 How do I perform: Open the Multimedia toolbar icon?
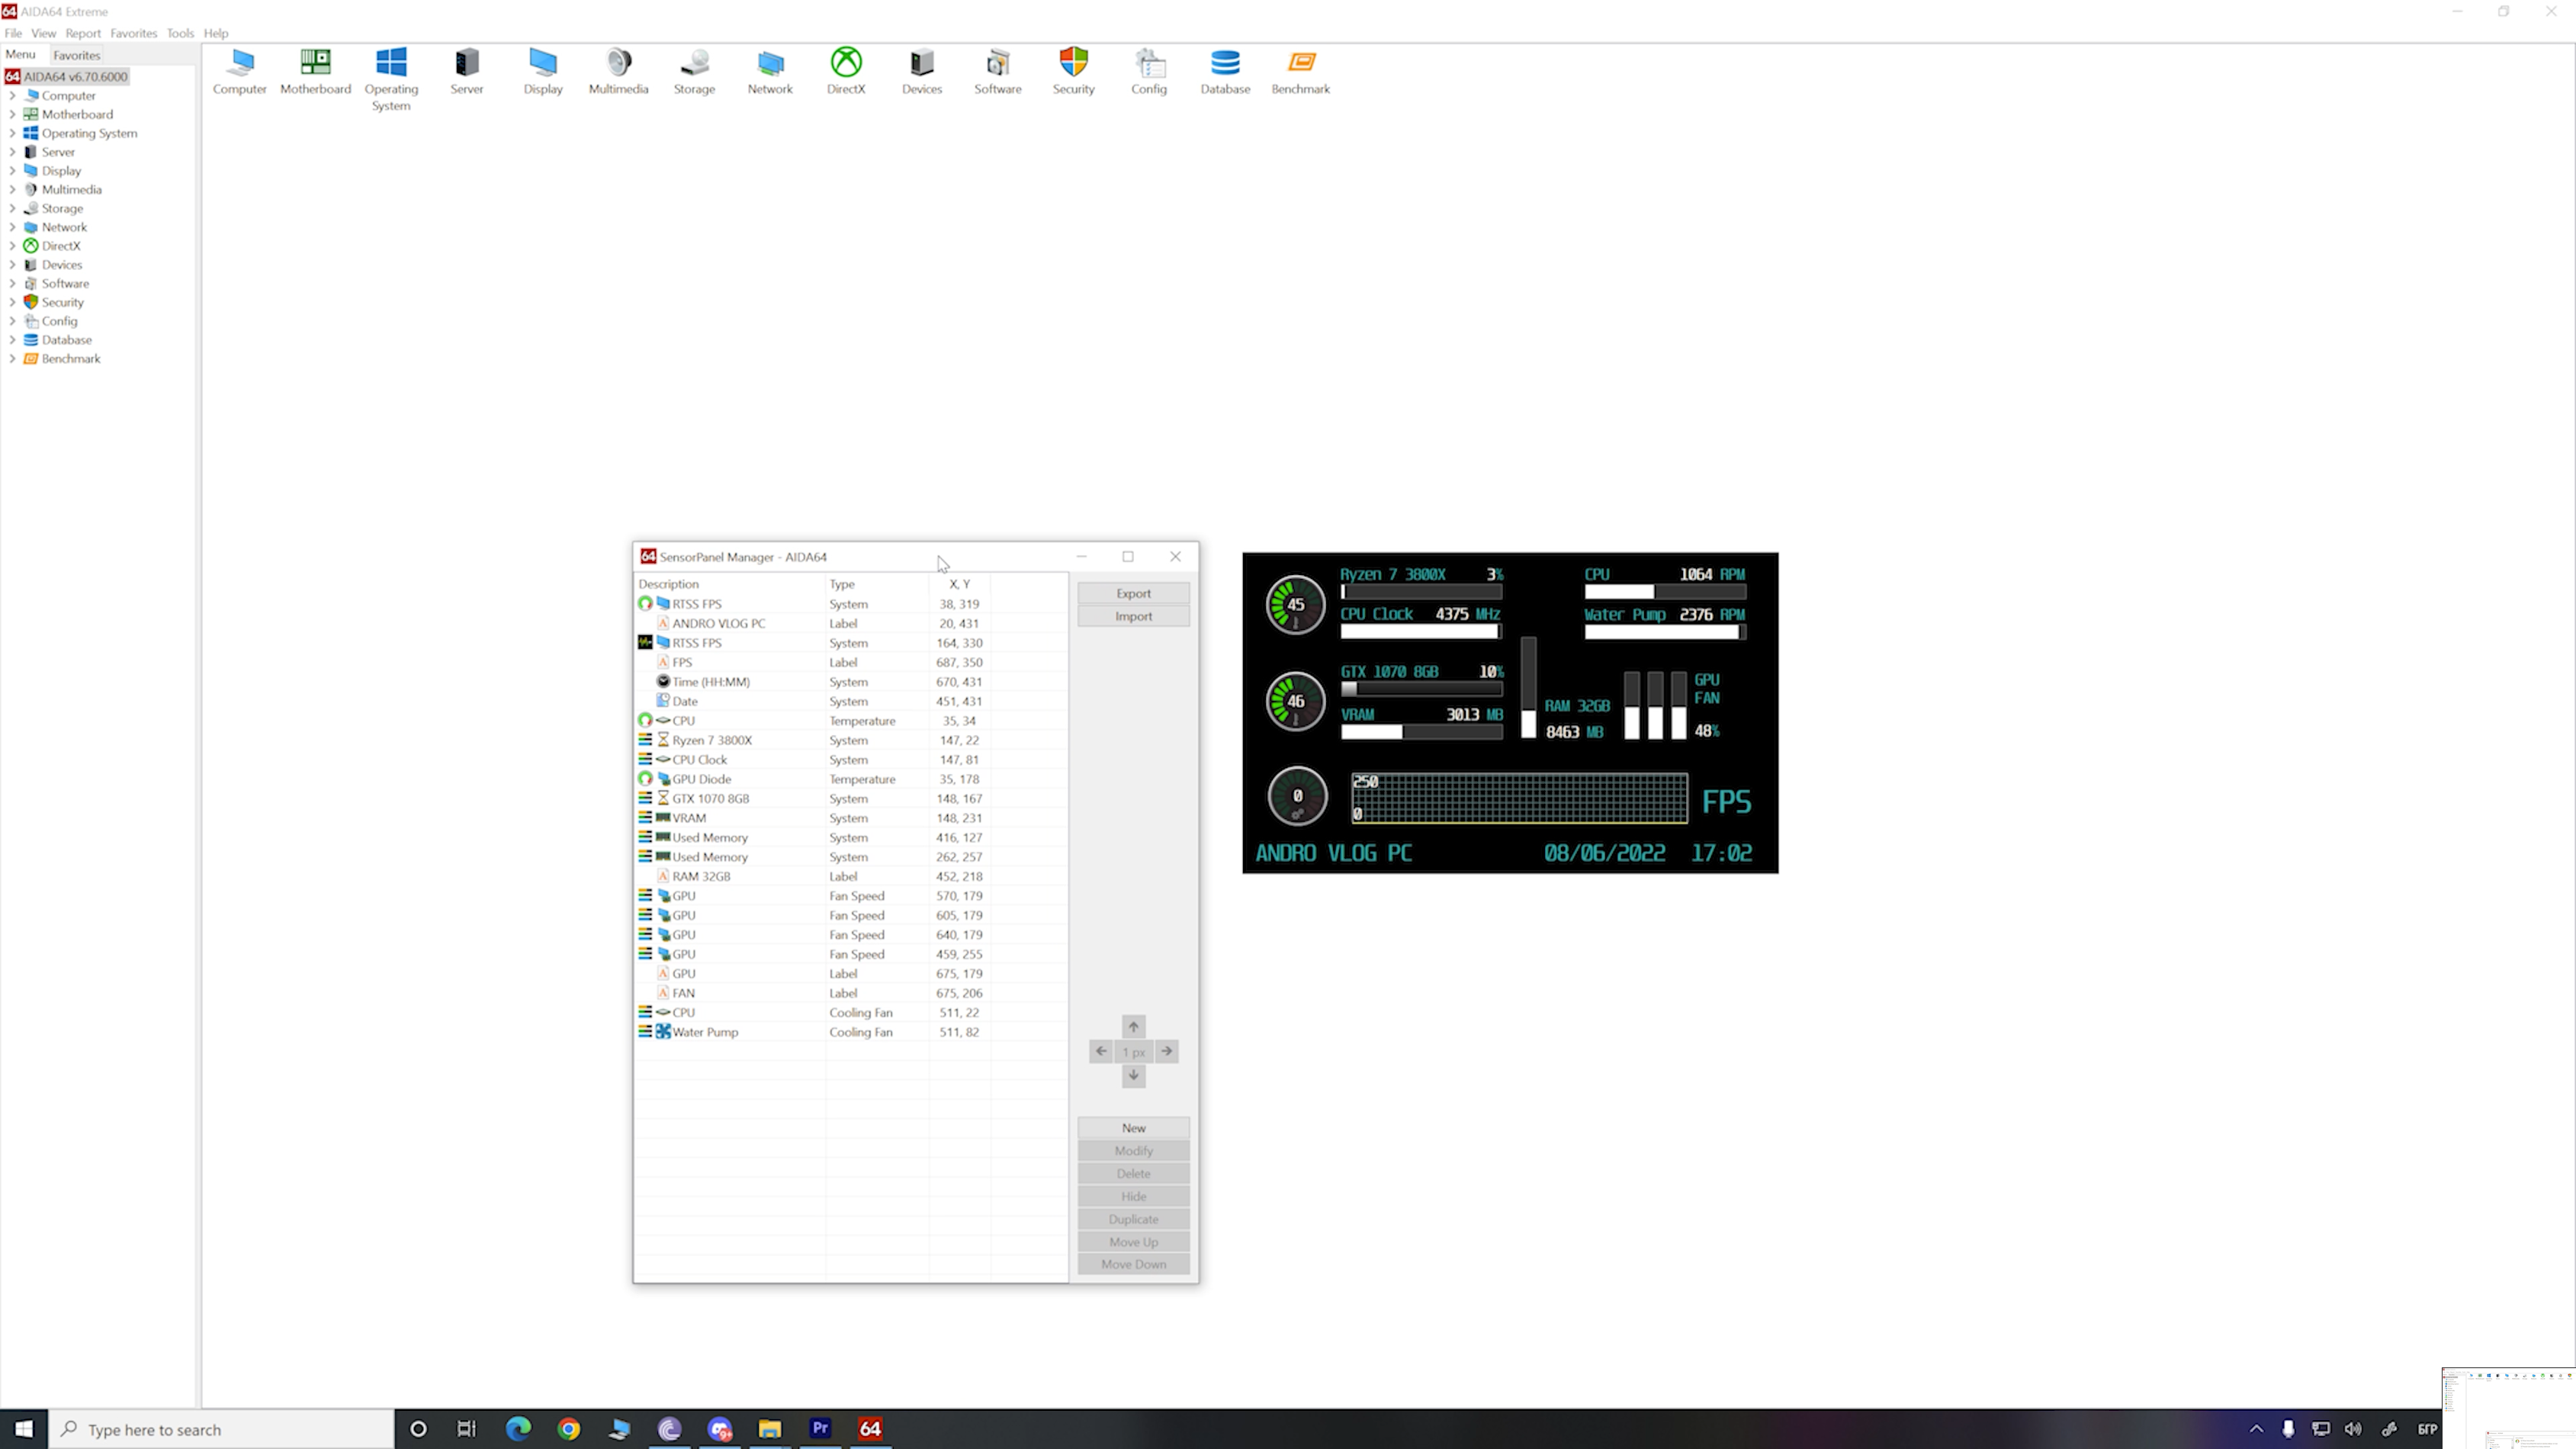point(618,71)
